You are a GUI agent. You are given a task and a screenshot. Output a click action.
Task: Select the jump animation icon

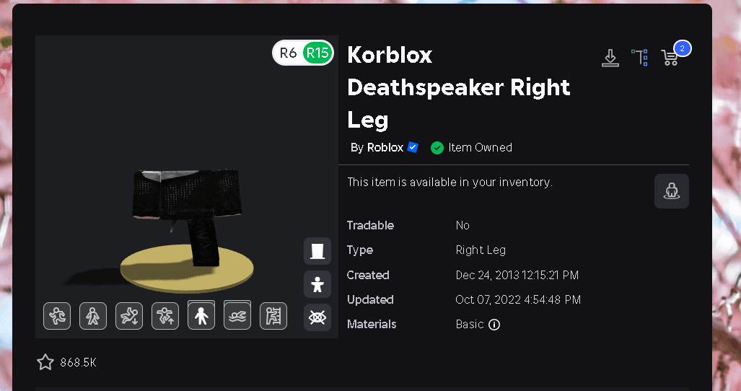165,316
